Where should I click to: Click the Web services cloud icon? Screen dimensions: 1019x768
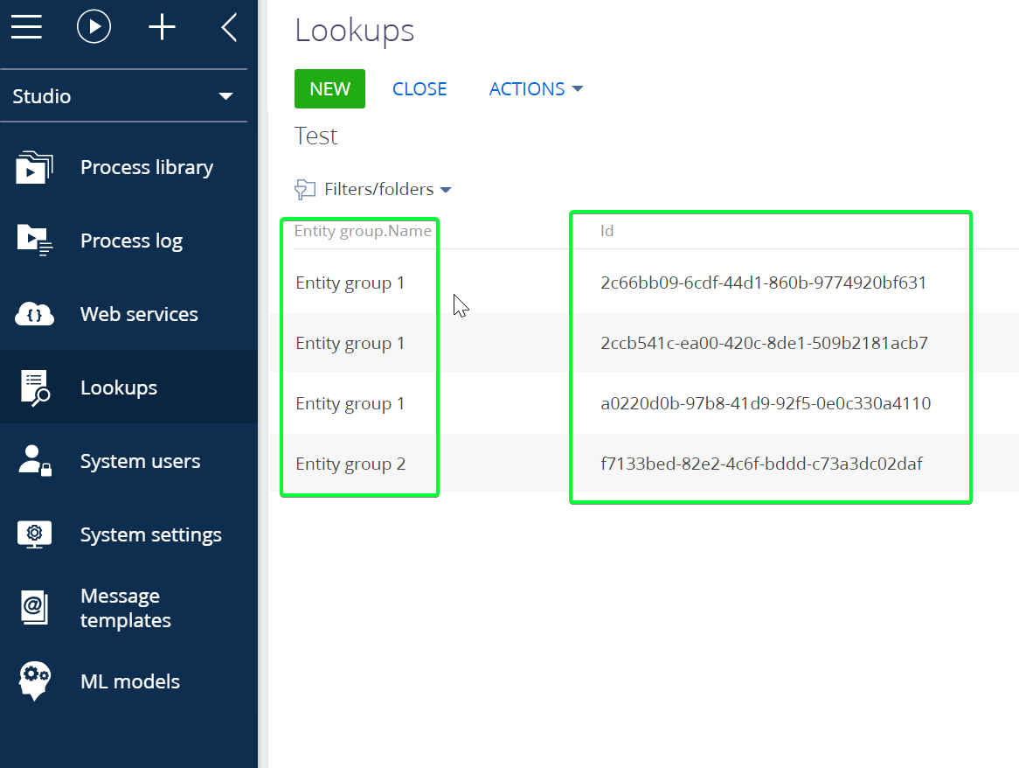click(x=34, y=314)
